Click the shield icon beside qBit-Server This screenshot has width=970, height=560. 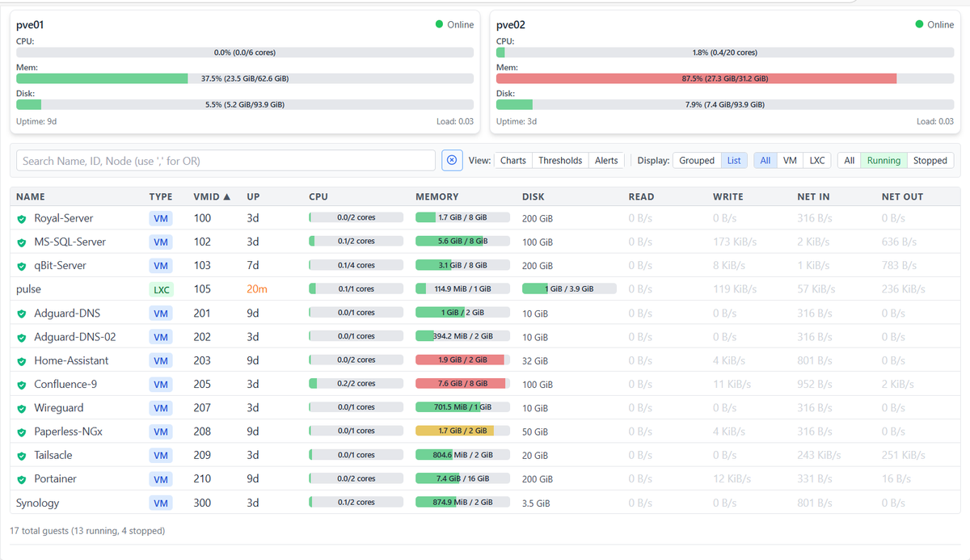point(22,266)
